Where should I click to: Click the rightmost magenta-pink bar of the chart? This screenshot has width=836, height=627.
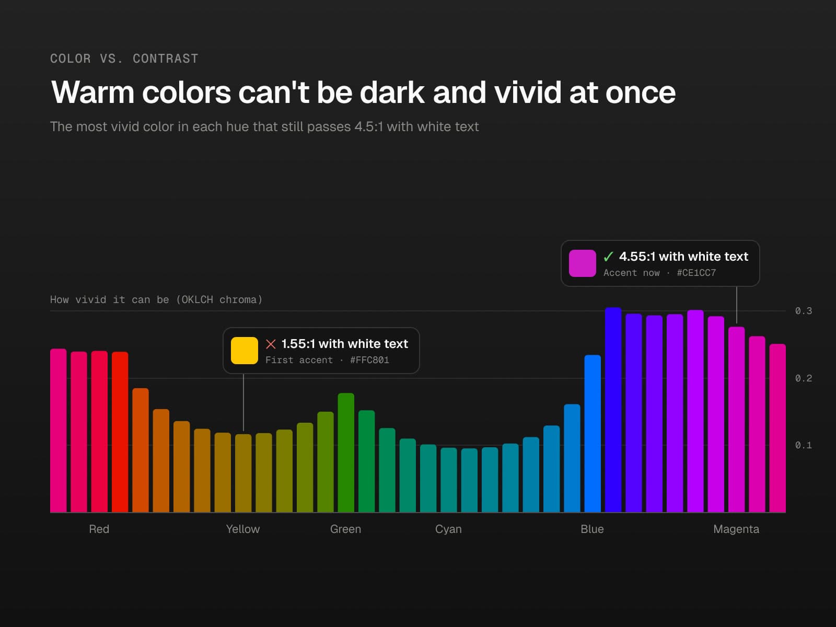click(x=777, y=428)
